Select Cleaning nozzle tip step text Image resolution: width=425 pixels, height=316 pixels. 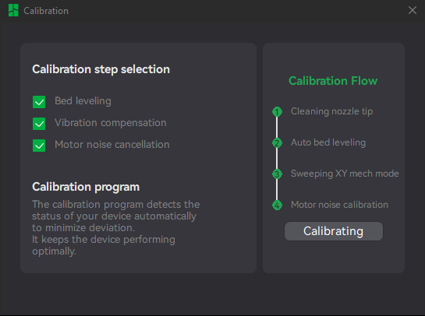331,111
